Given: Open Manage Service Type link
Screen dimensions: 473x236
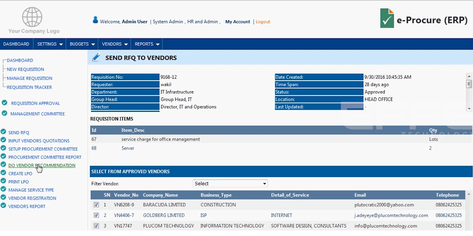Looking at the screenshot, I should 31,190.
